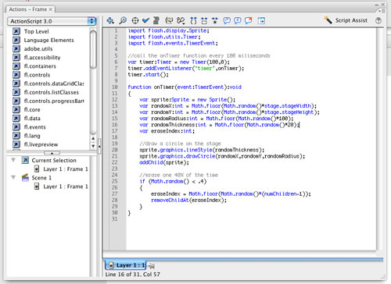Viewport: 391px width, 284px height.
Task: Click the timer.addEventListener code line
Action: pos(186,68)
